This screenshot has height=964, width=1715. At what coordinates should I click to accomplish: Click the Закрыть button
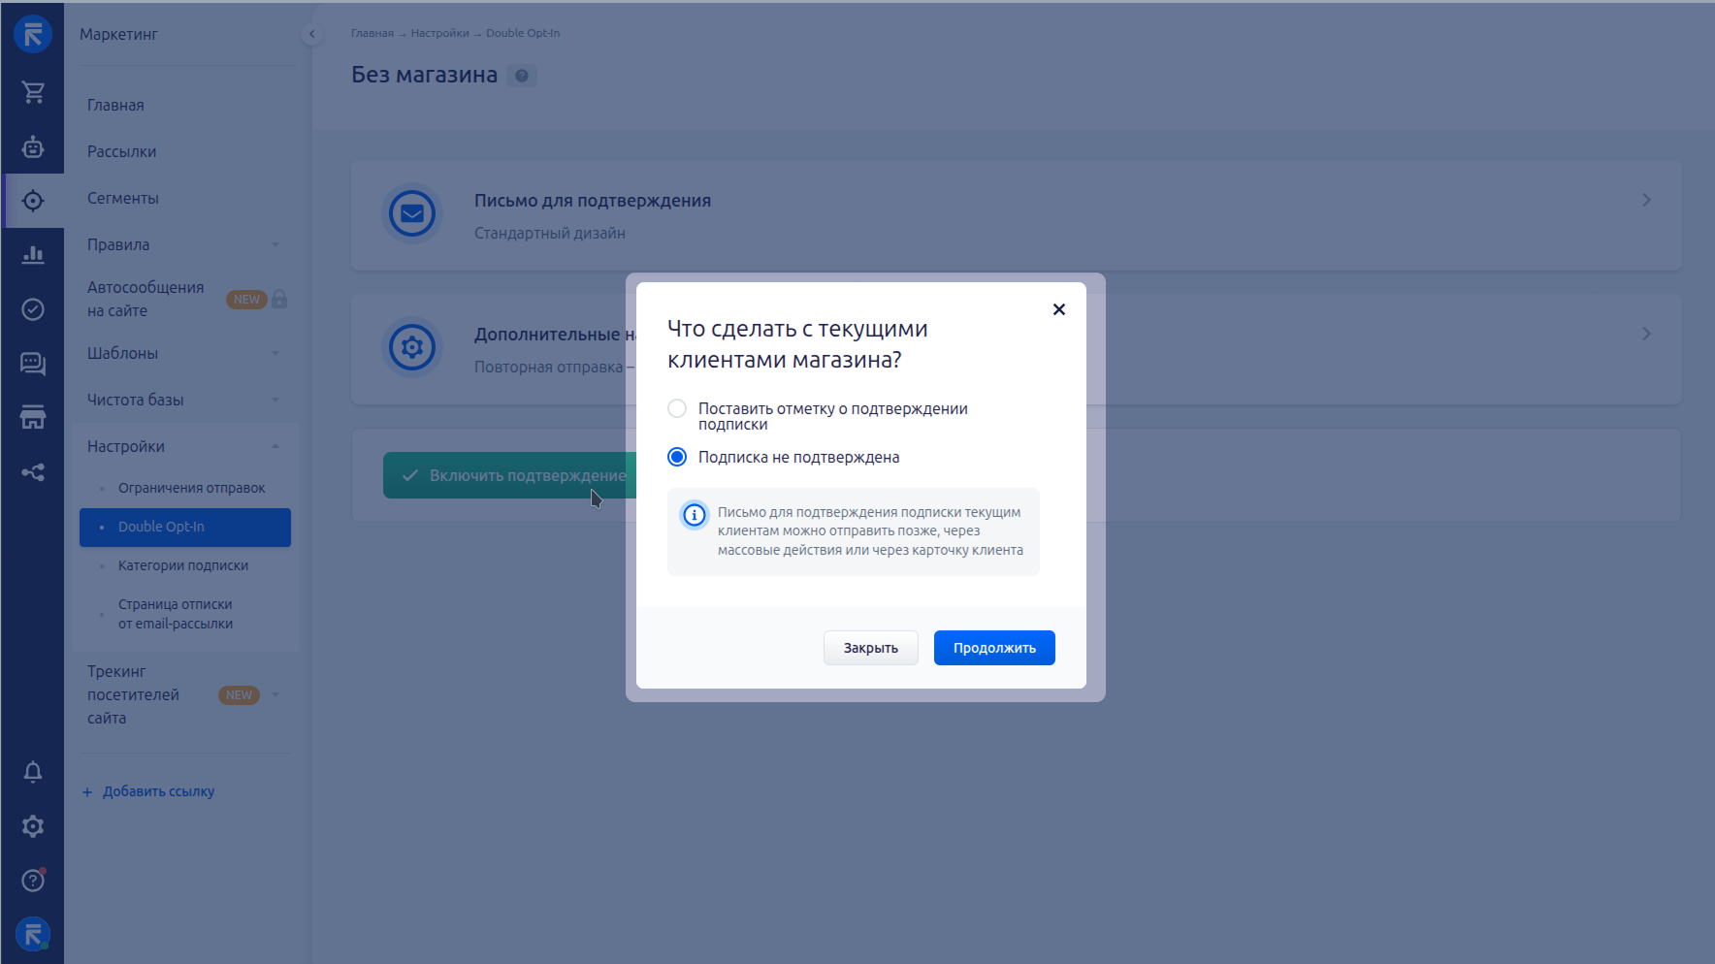pos(870,648)
